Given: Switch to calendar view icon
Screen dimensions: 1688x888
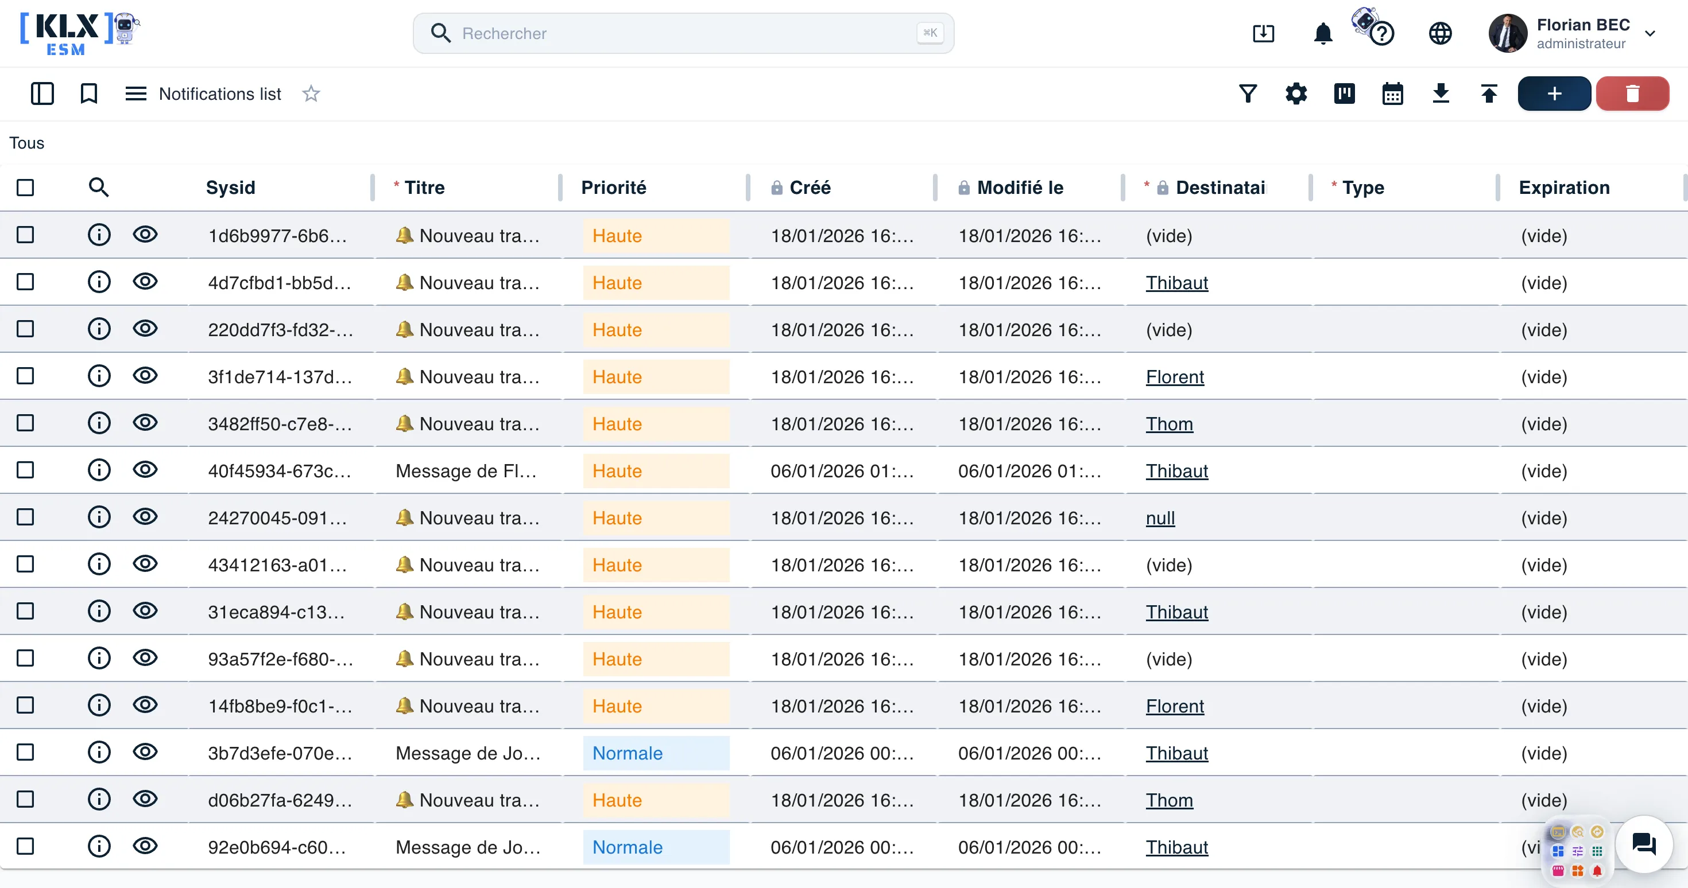Looking at the screenshot, I should 1392,94.
